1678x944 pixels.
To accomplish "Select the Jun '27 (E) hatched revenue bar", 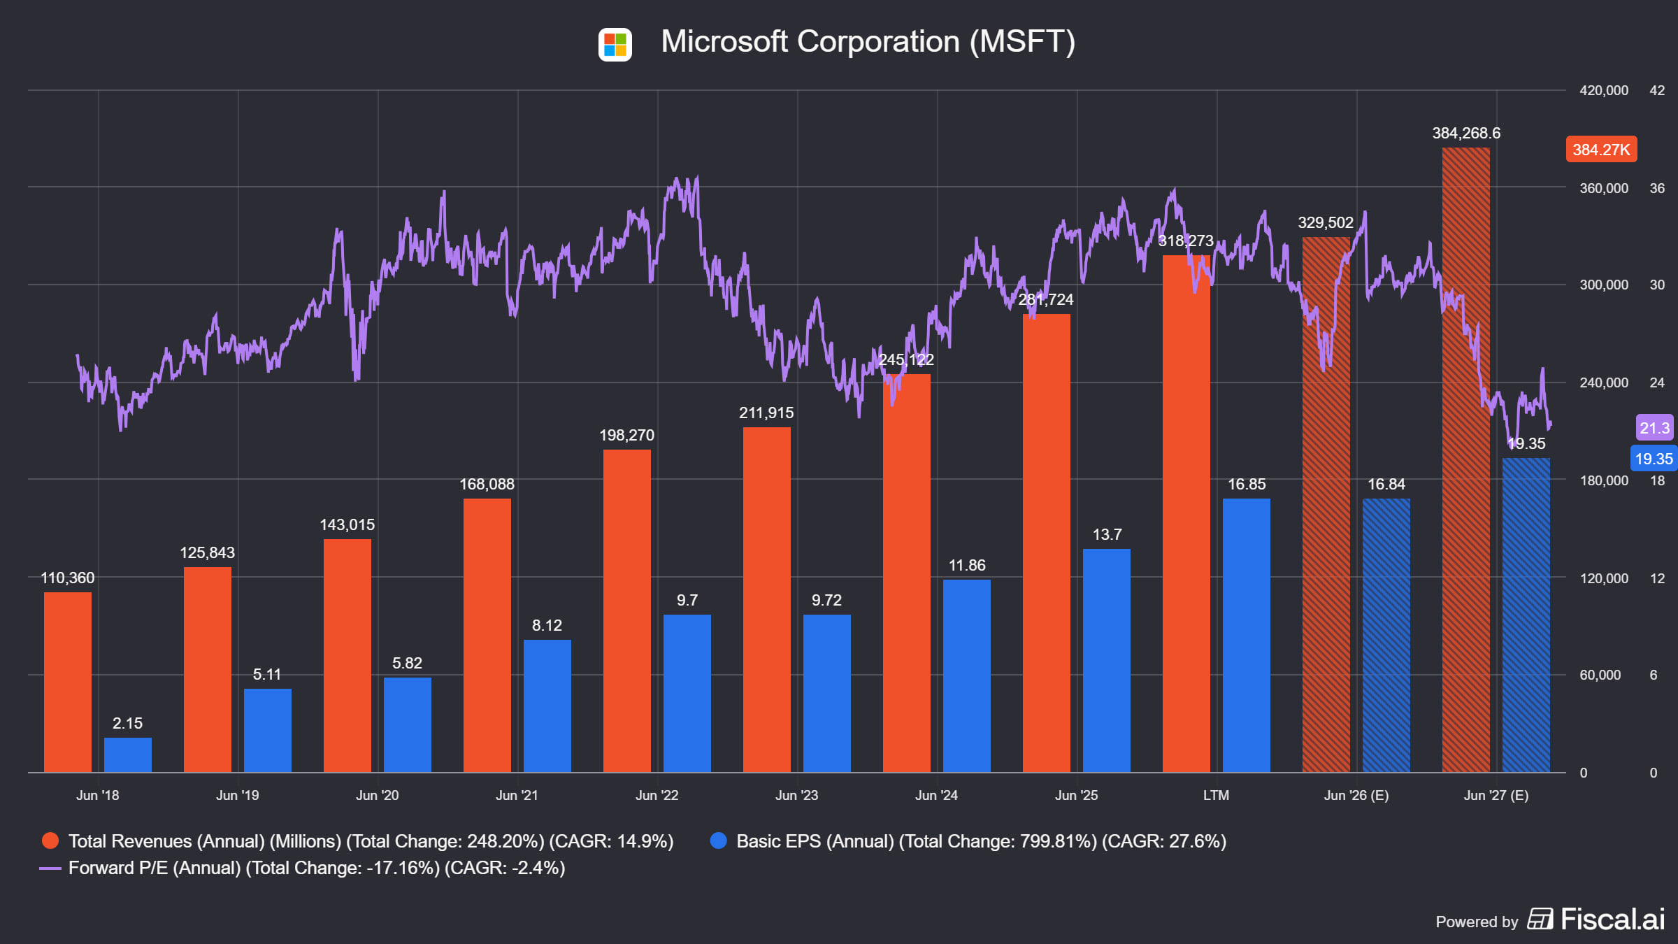I will coord(1466,460).
